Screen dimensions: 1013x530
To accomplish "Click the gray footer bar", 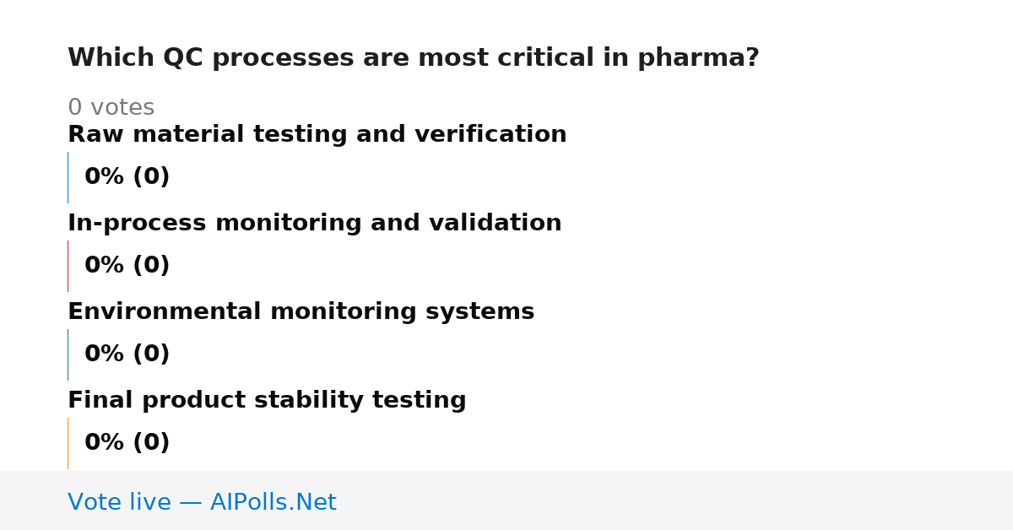I will pos(506,500).
